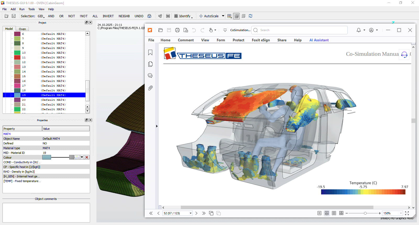The image size is (419, 225).
Task: Click the notification bell icon
Action: [x=358, y=30]
